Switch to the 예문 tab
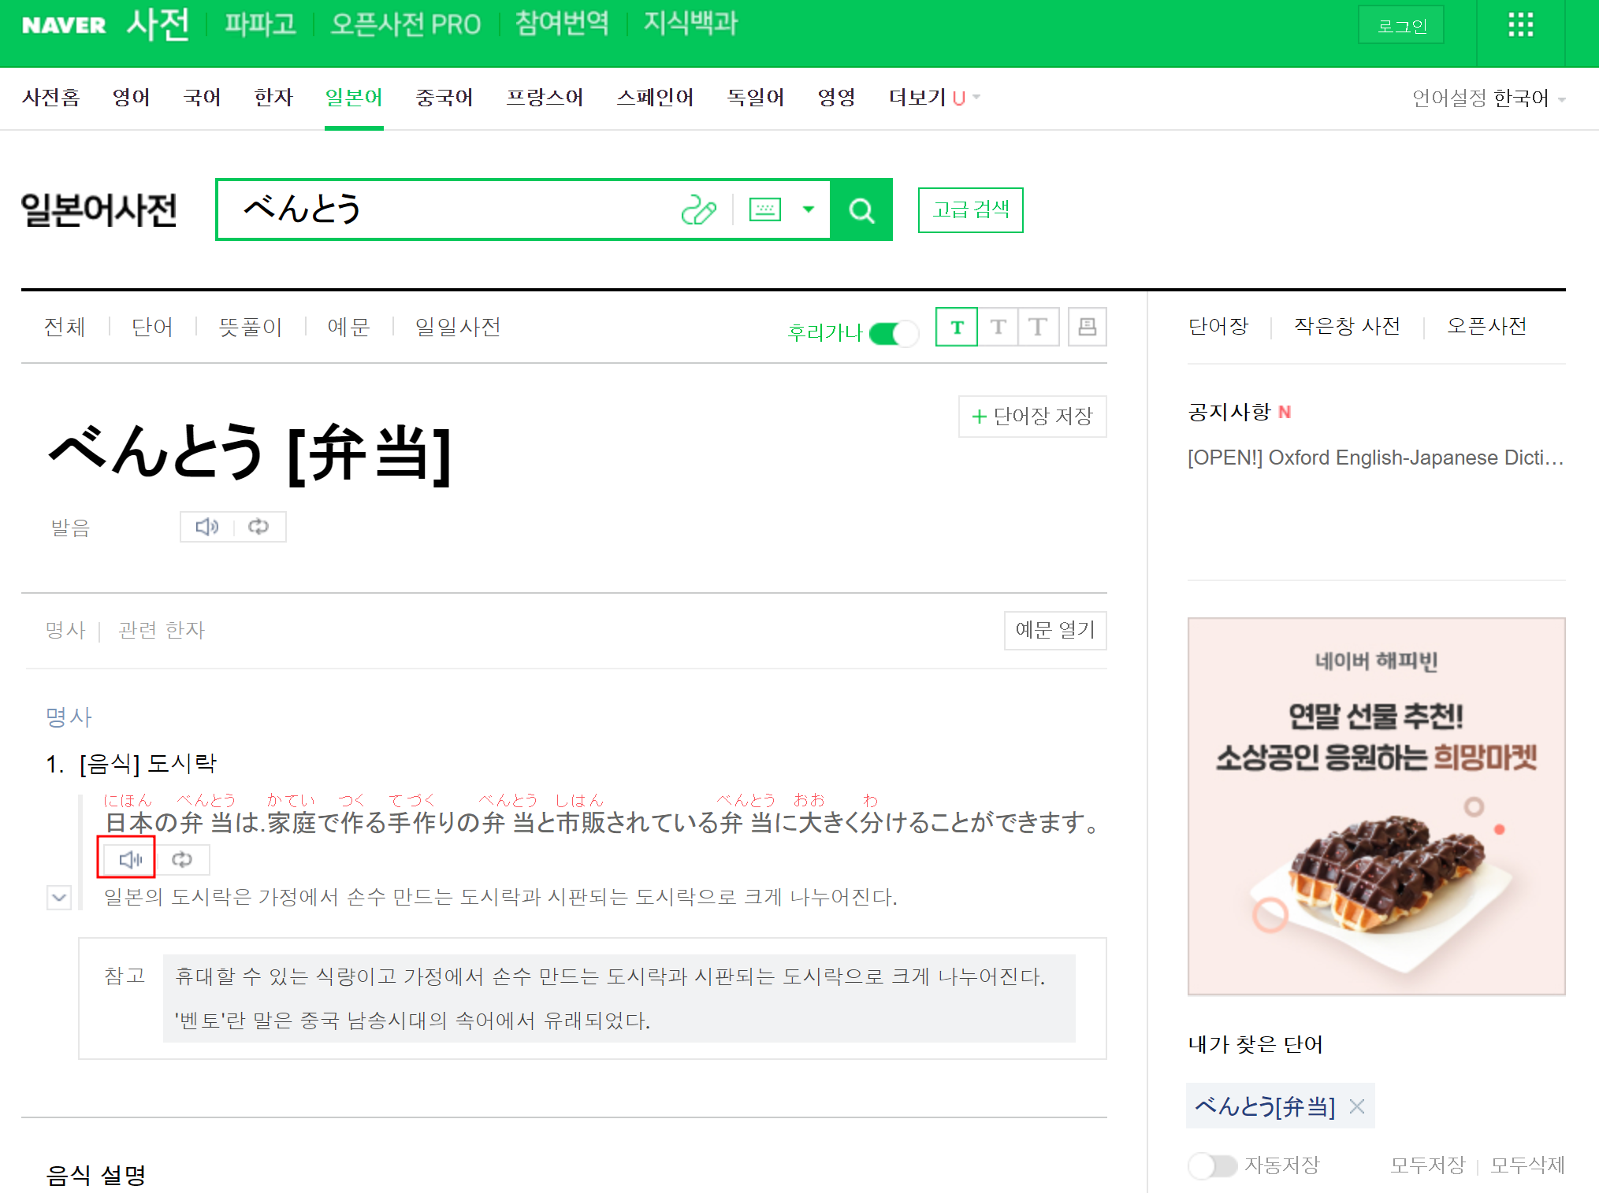Screen dimensions: 1599x1193 click(x=348, y=327)
